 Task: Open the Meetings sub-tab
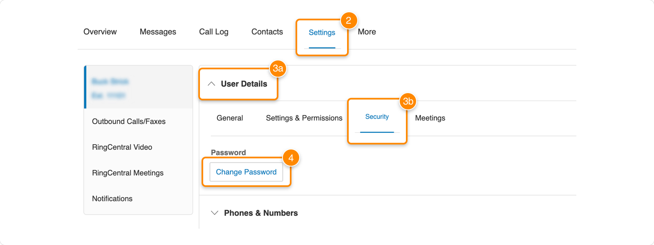(x=430, y=118)
